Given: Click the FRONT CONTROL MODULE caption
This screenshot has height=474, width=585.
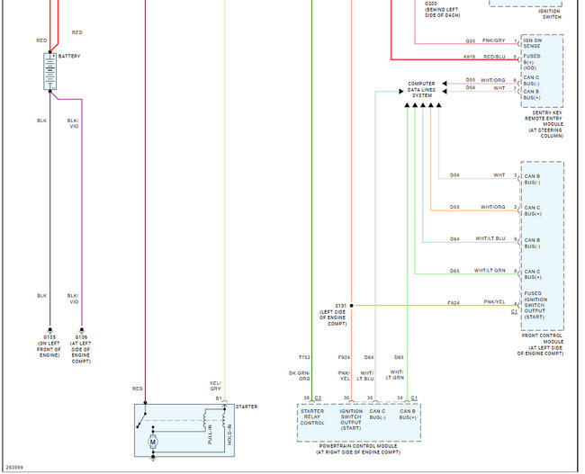Looking at the screenshot, I should (540, 344).
